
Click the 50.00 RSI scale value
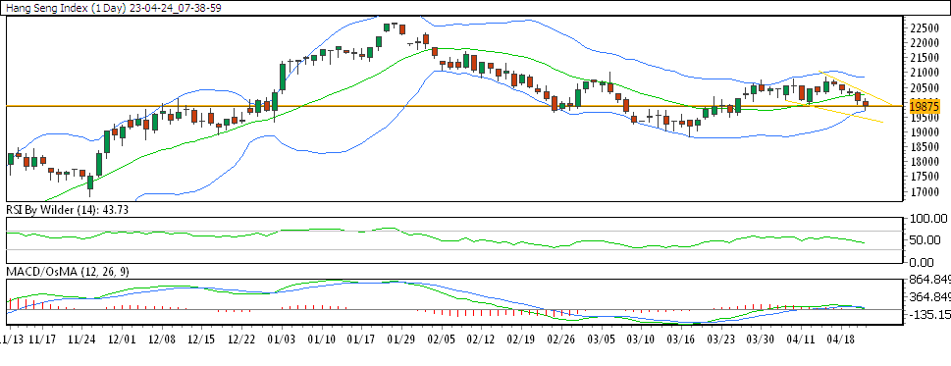click(x=926, y=240)
